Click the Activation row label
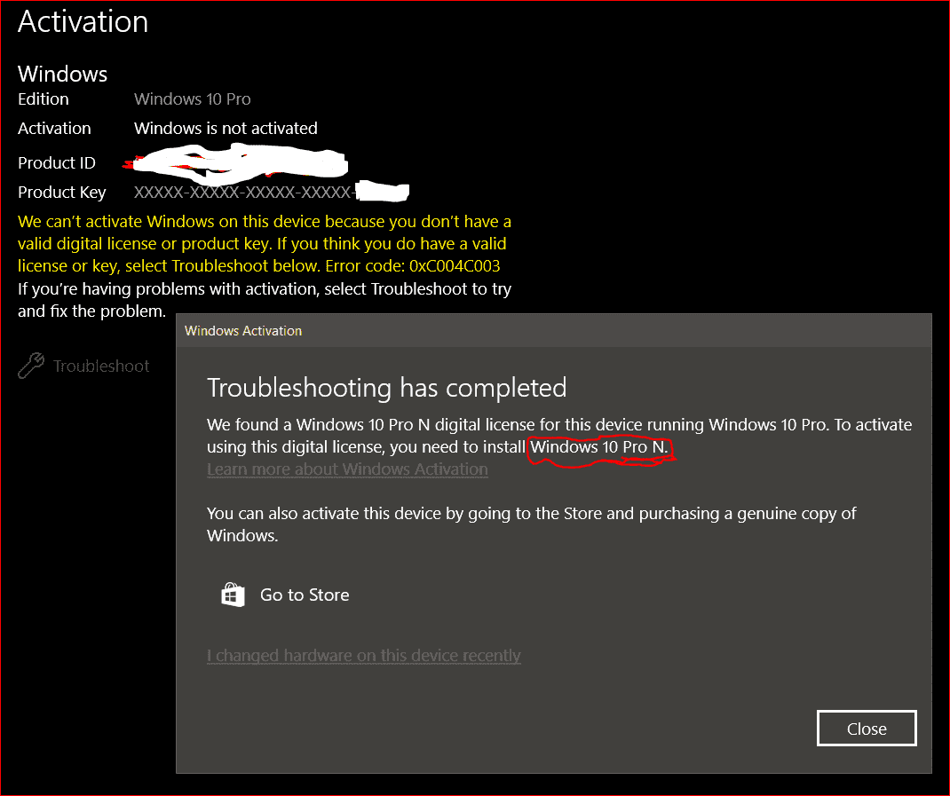Screen dimensions: 950x796 [x=54, y=129]
